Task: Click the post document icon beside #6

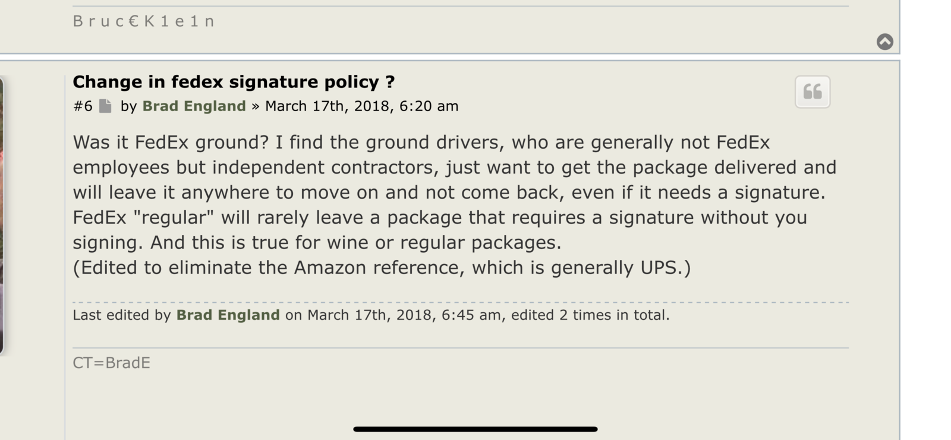Action: [x=105, y=106]
